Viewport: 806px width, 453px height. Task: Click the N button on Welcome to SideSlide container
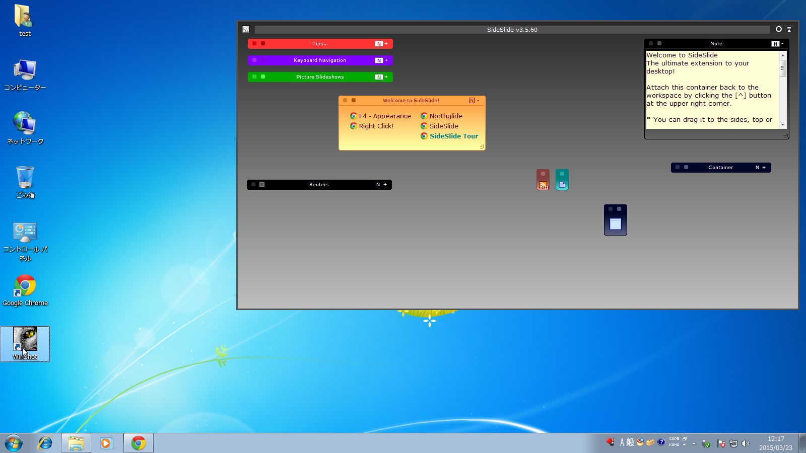pyautogui.click(x=472, y=101)
